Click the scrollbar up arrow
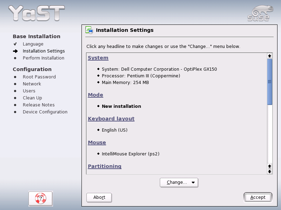The width and height of the screenshot is (281, 210). point(269,56)
